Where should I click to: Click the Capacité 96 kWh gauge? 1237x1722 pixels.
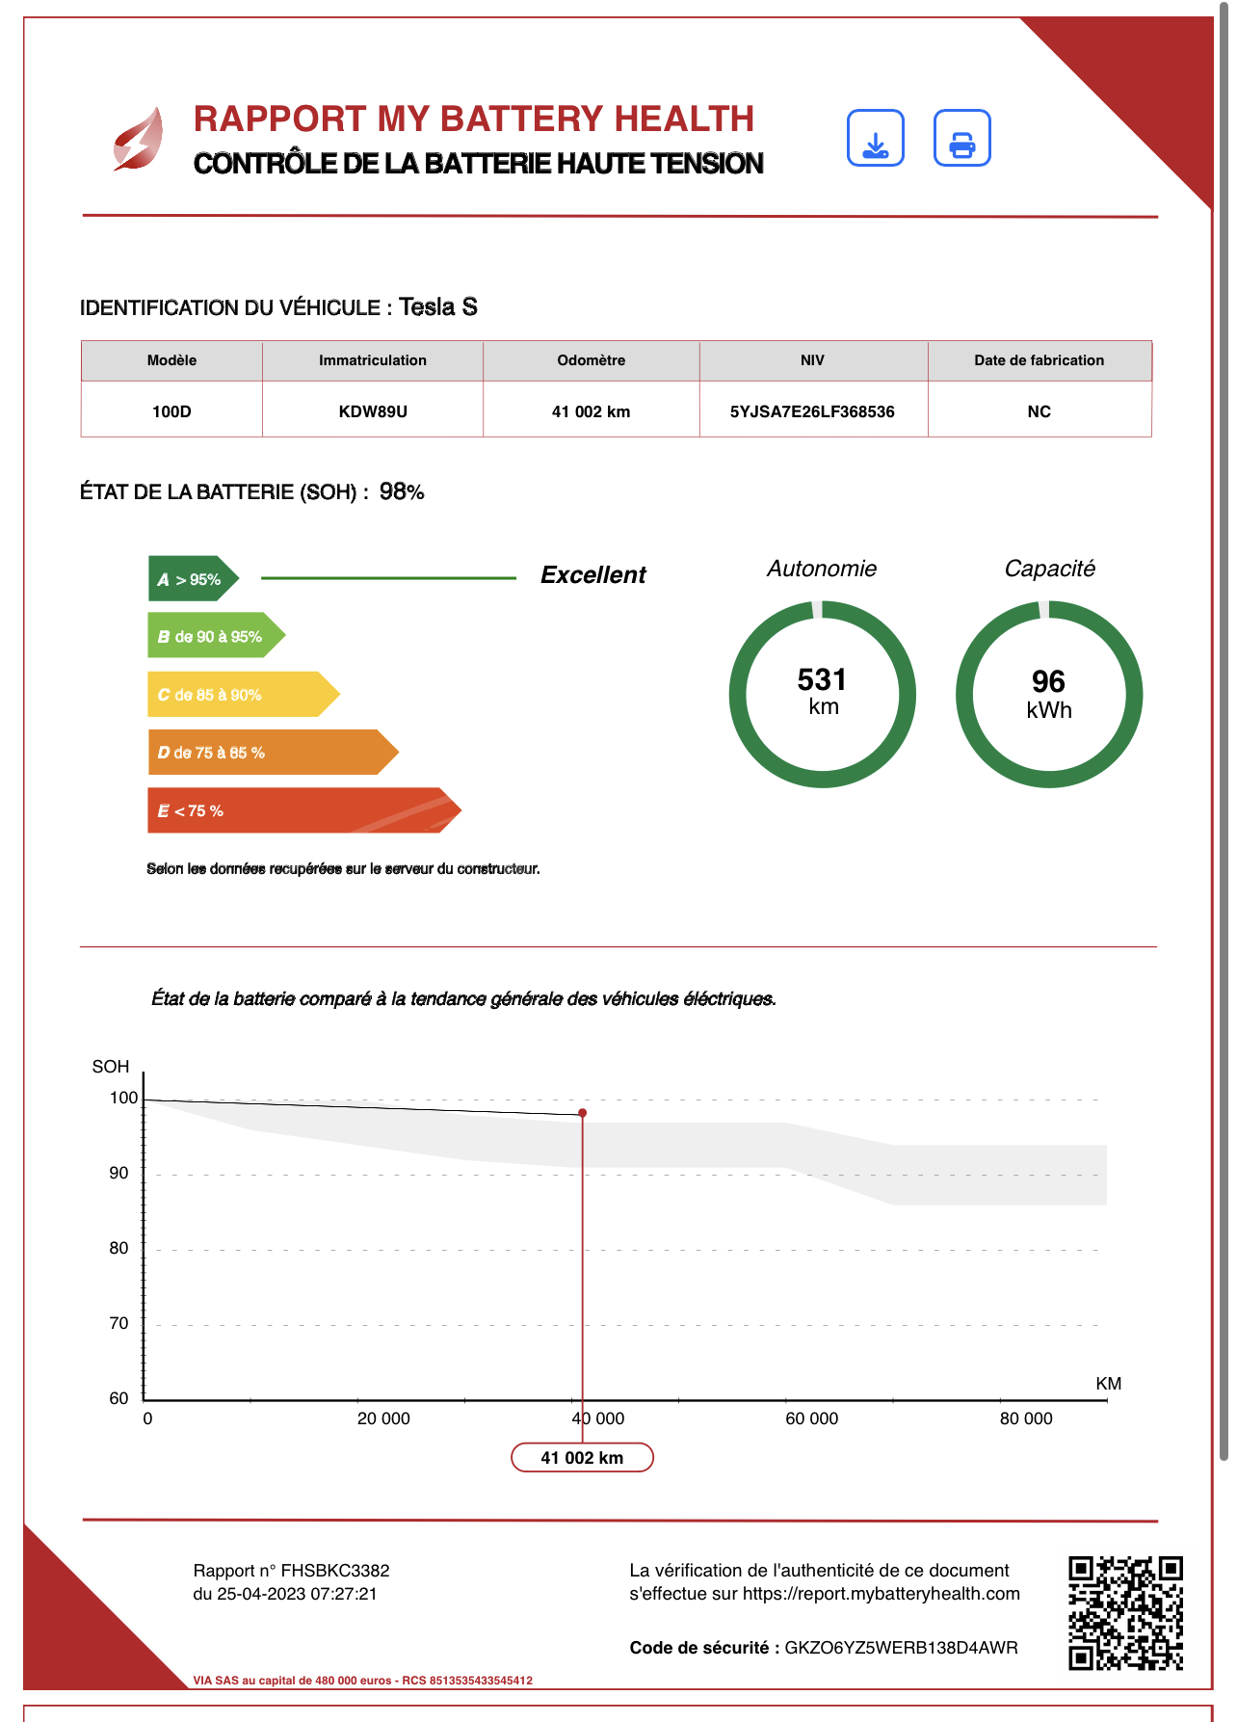click(x=1049, y=694)
